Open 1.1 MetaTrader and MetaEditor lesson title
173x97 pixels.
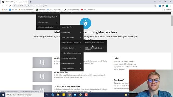67,86
